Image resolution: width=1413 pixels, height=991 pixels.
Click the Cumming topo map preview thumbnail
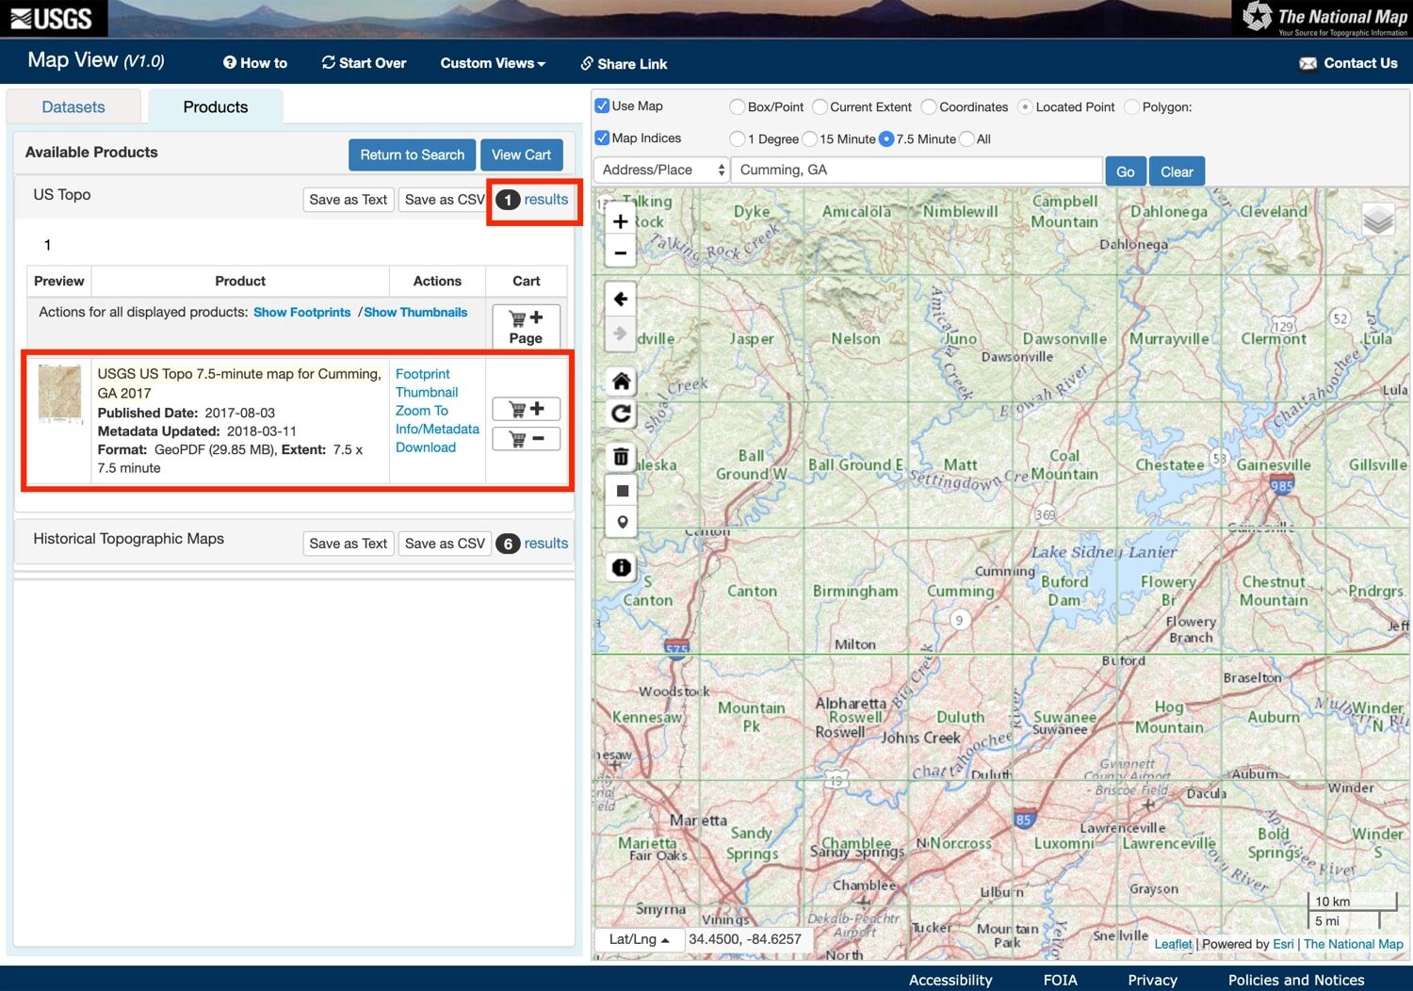point(59,394)
